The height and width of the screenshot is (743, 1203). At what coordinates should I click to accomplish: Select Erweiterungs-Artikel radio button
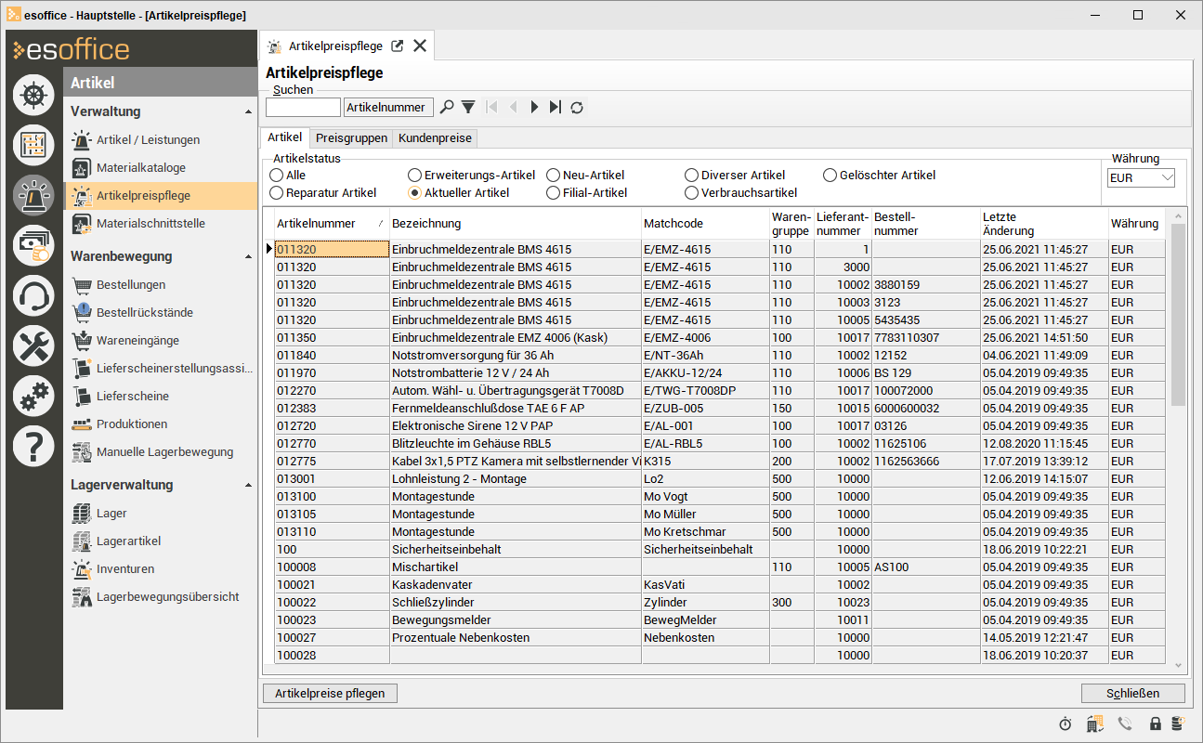coord(415,175)
